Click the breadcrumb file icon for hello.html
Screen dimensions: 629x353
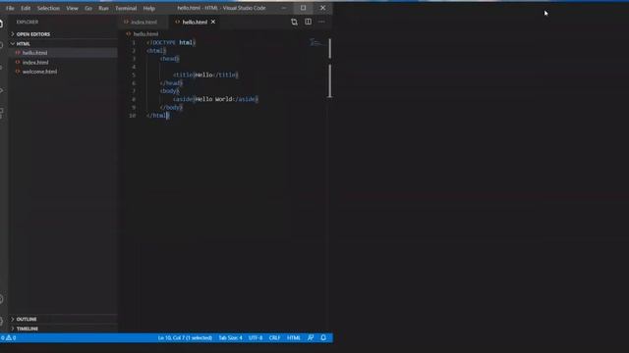[129, 34]
